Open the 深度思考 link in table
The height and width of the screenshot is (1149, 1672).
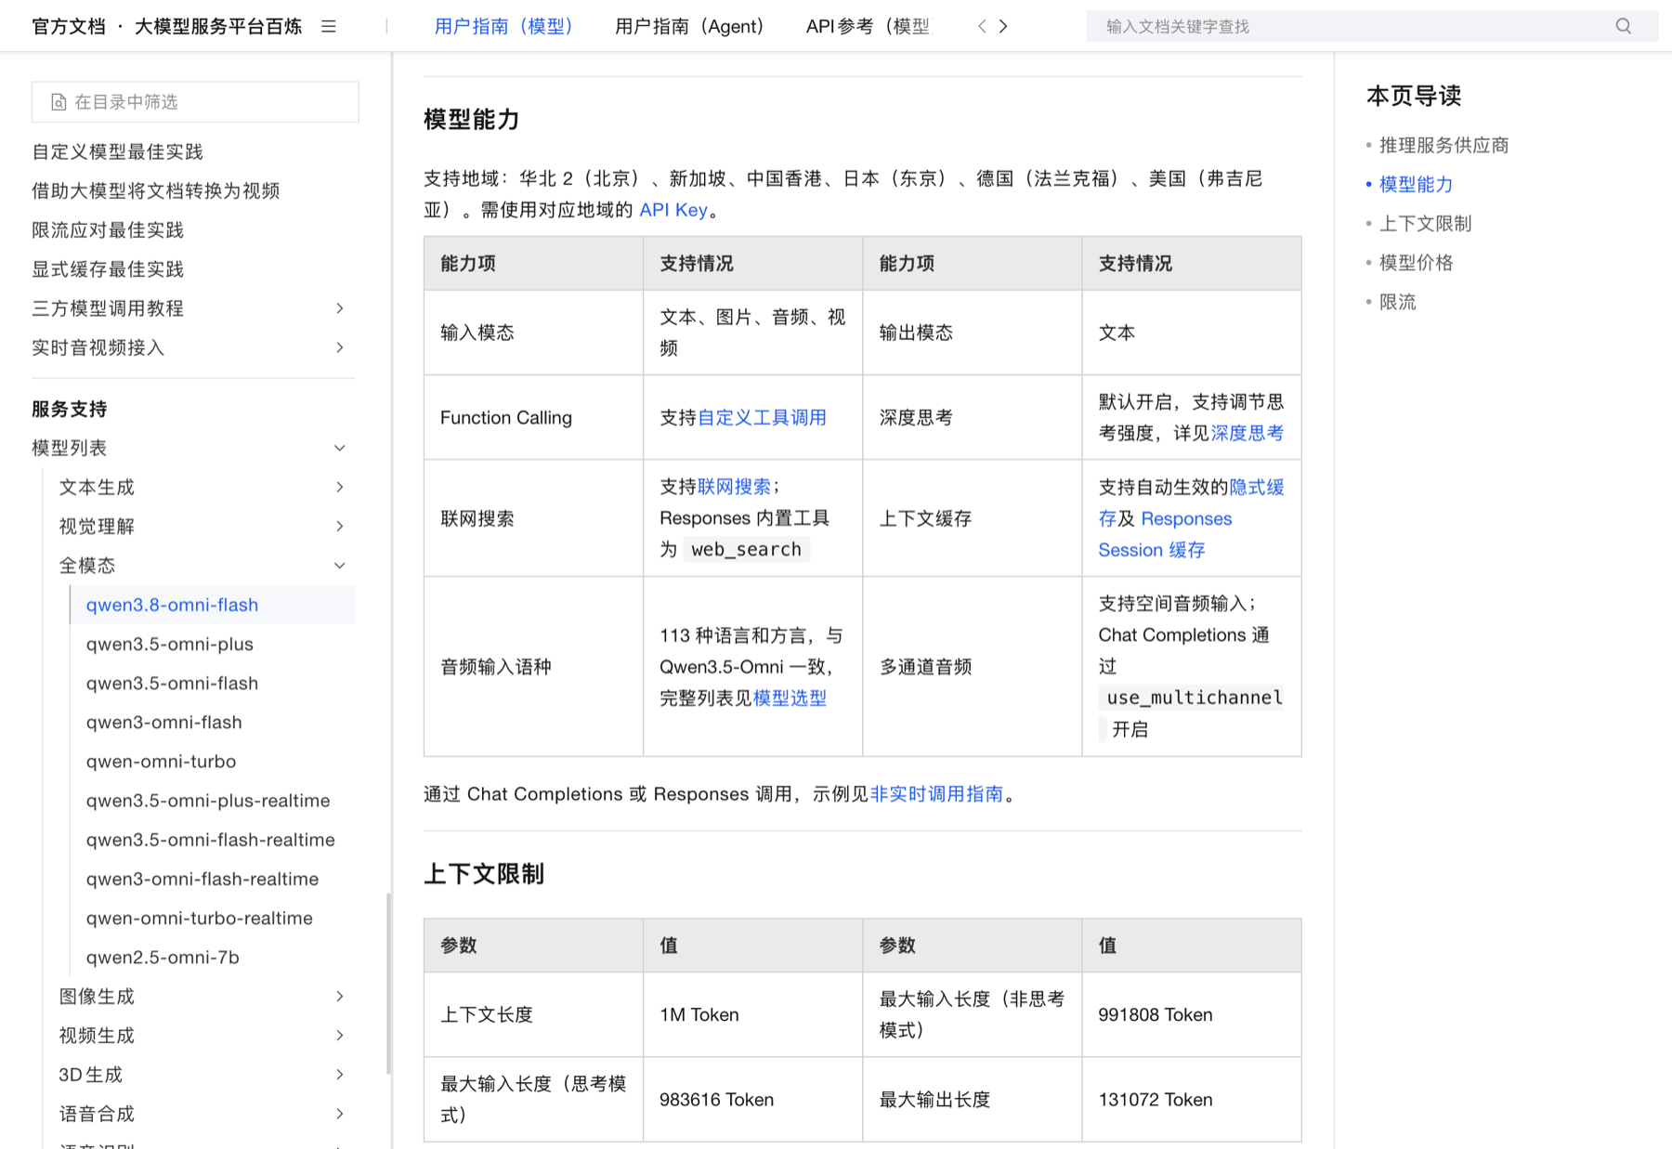pos(1247,433)
